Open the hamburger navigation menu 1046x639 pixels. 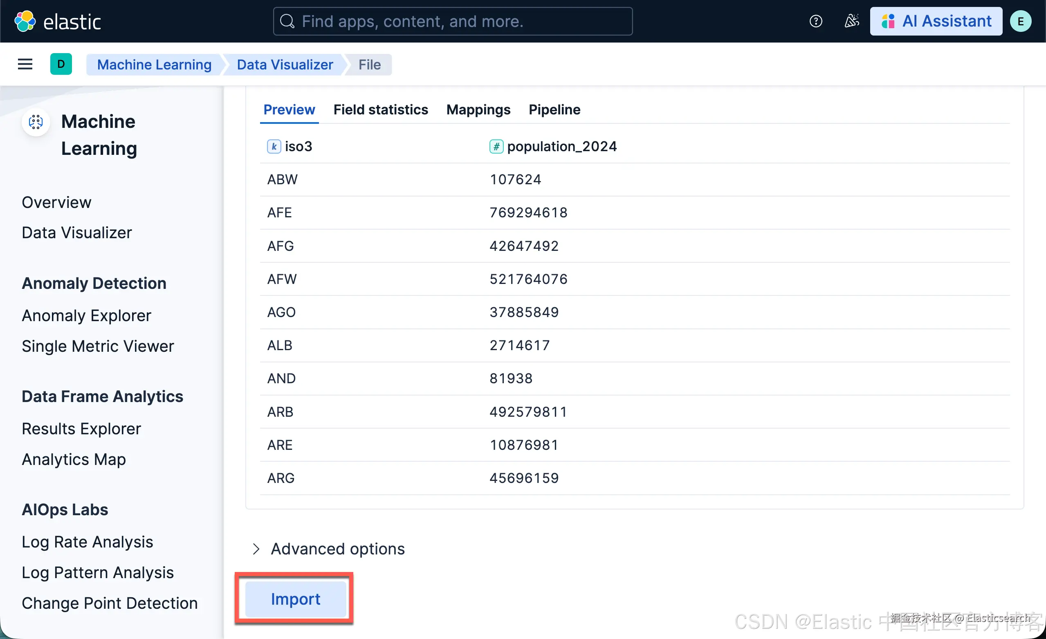tap(25, 65)
